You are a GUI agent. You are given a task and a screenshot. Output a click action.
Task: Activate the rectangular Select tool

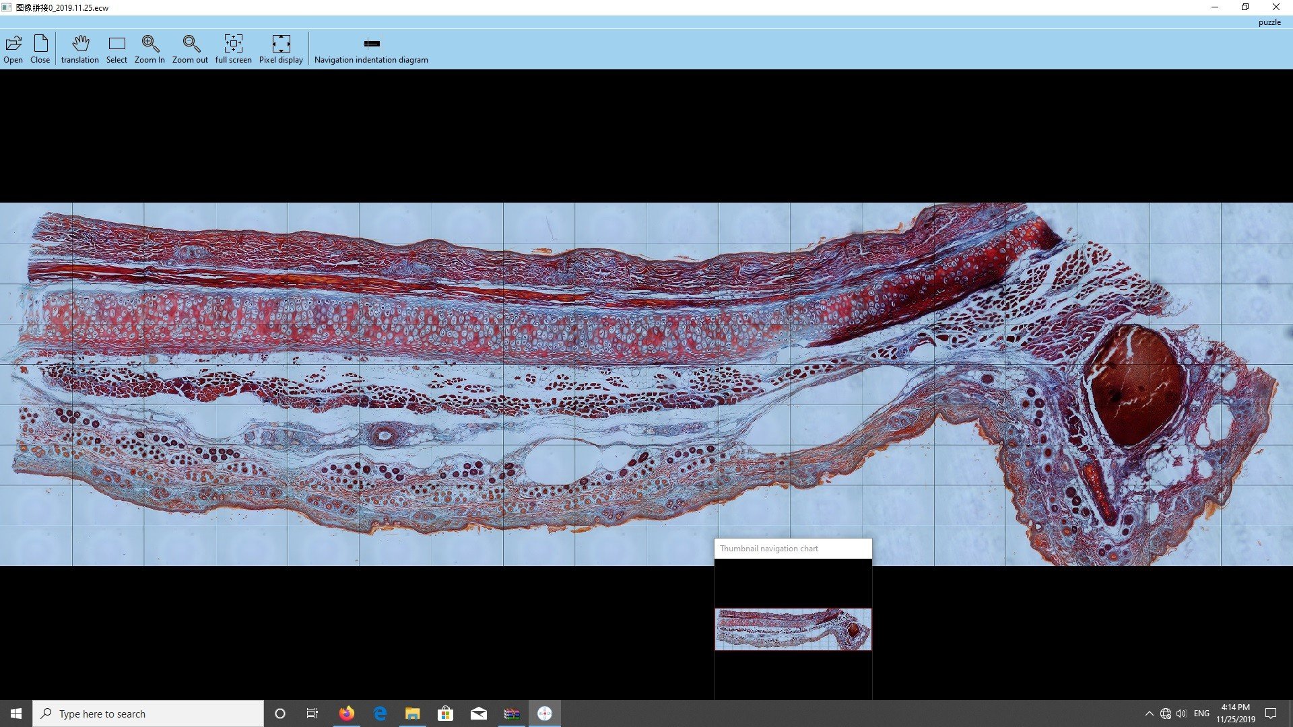[x=117, y=50]
